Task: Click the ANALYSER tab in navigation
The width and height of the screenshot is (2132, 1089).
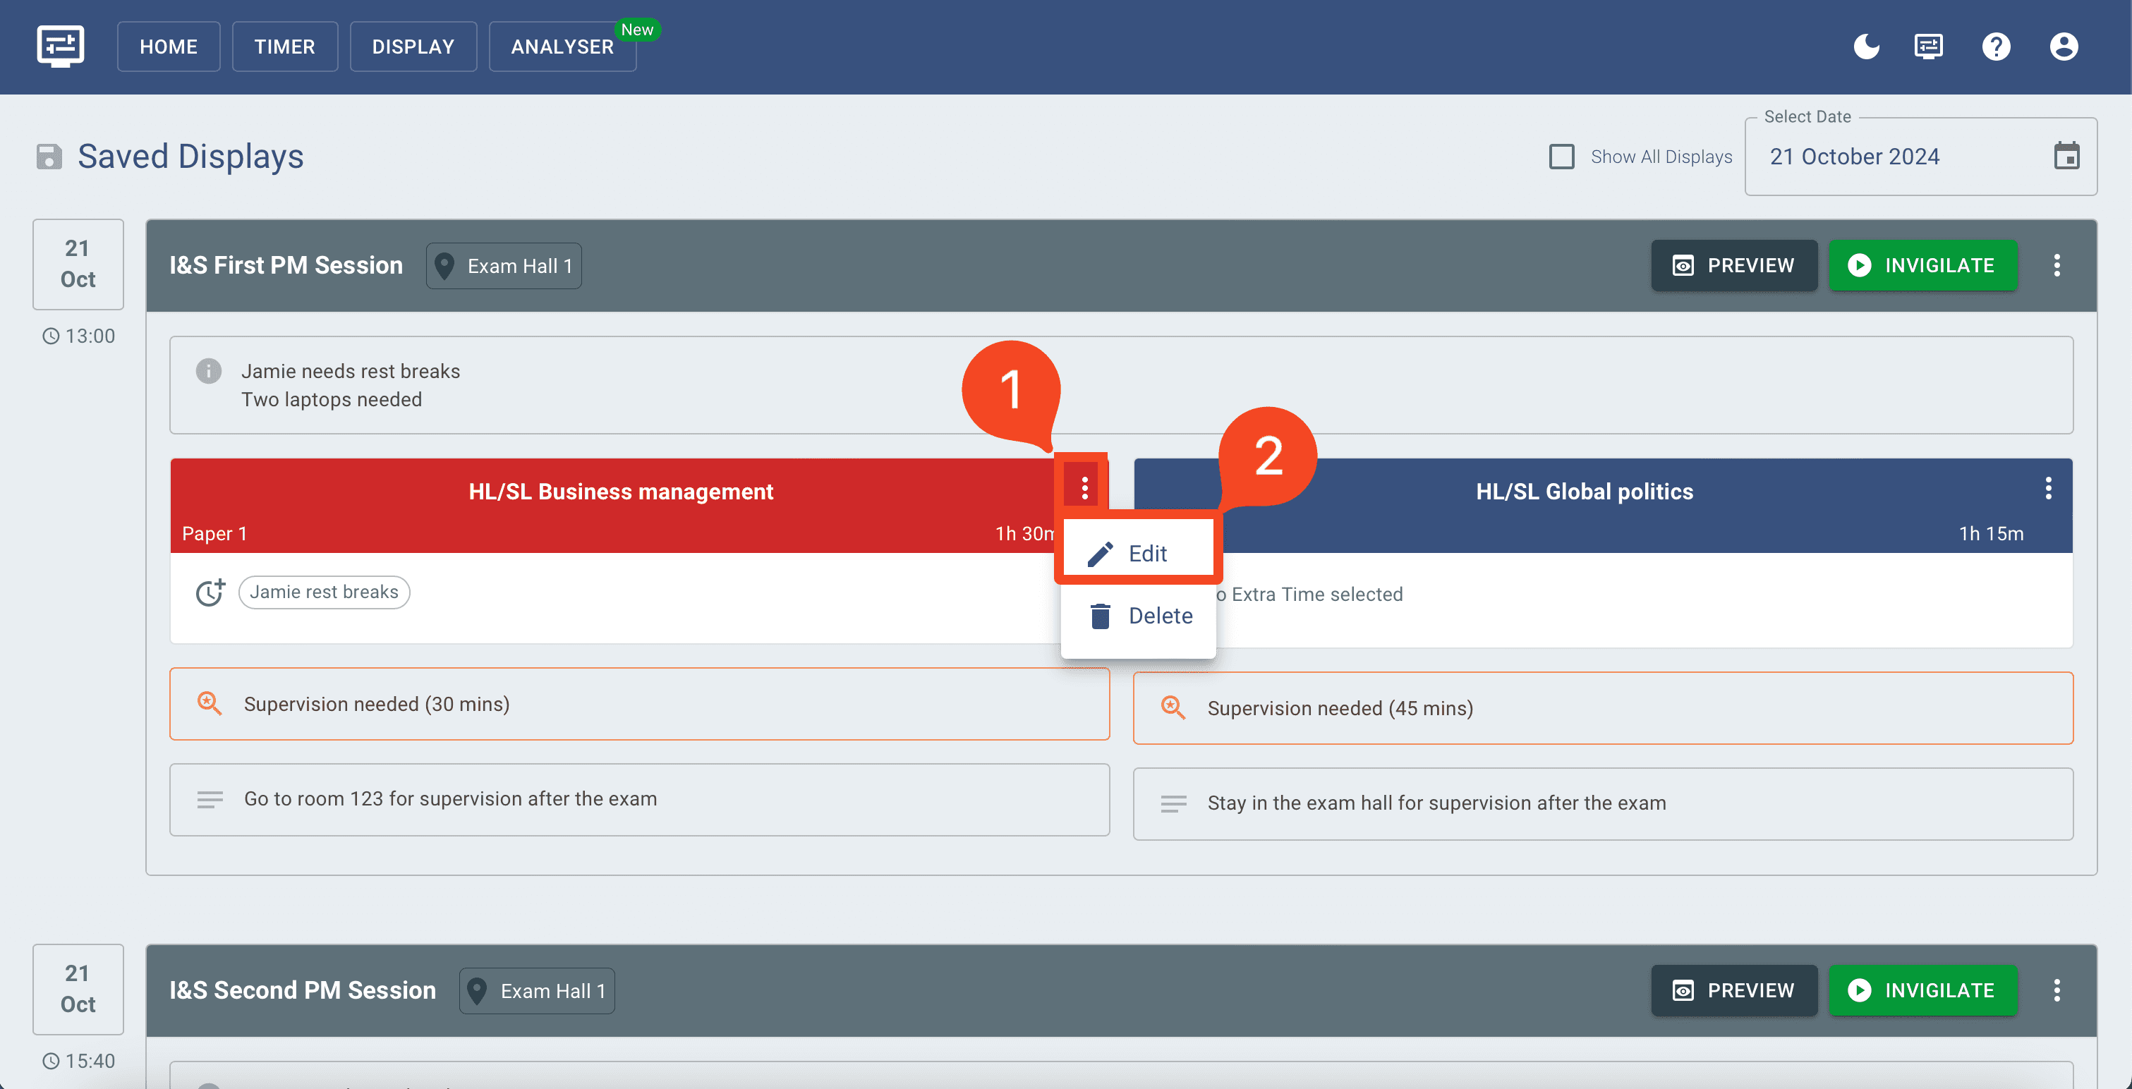Action: coord(562,46)
